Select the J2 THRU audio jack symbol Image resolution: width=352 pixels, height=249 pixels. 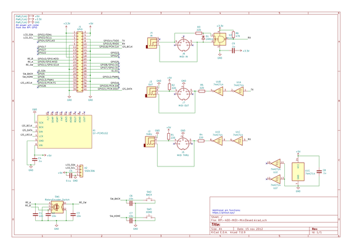pos(150,142)
